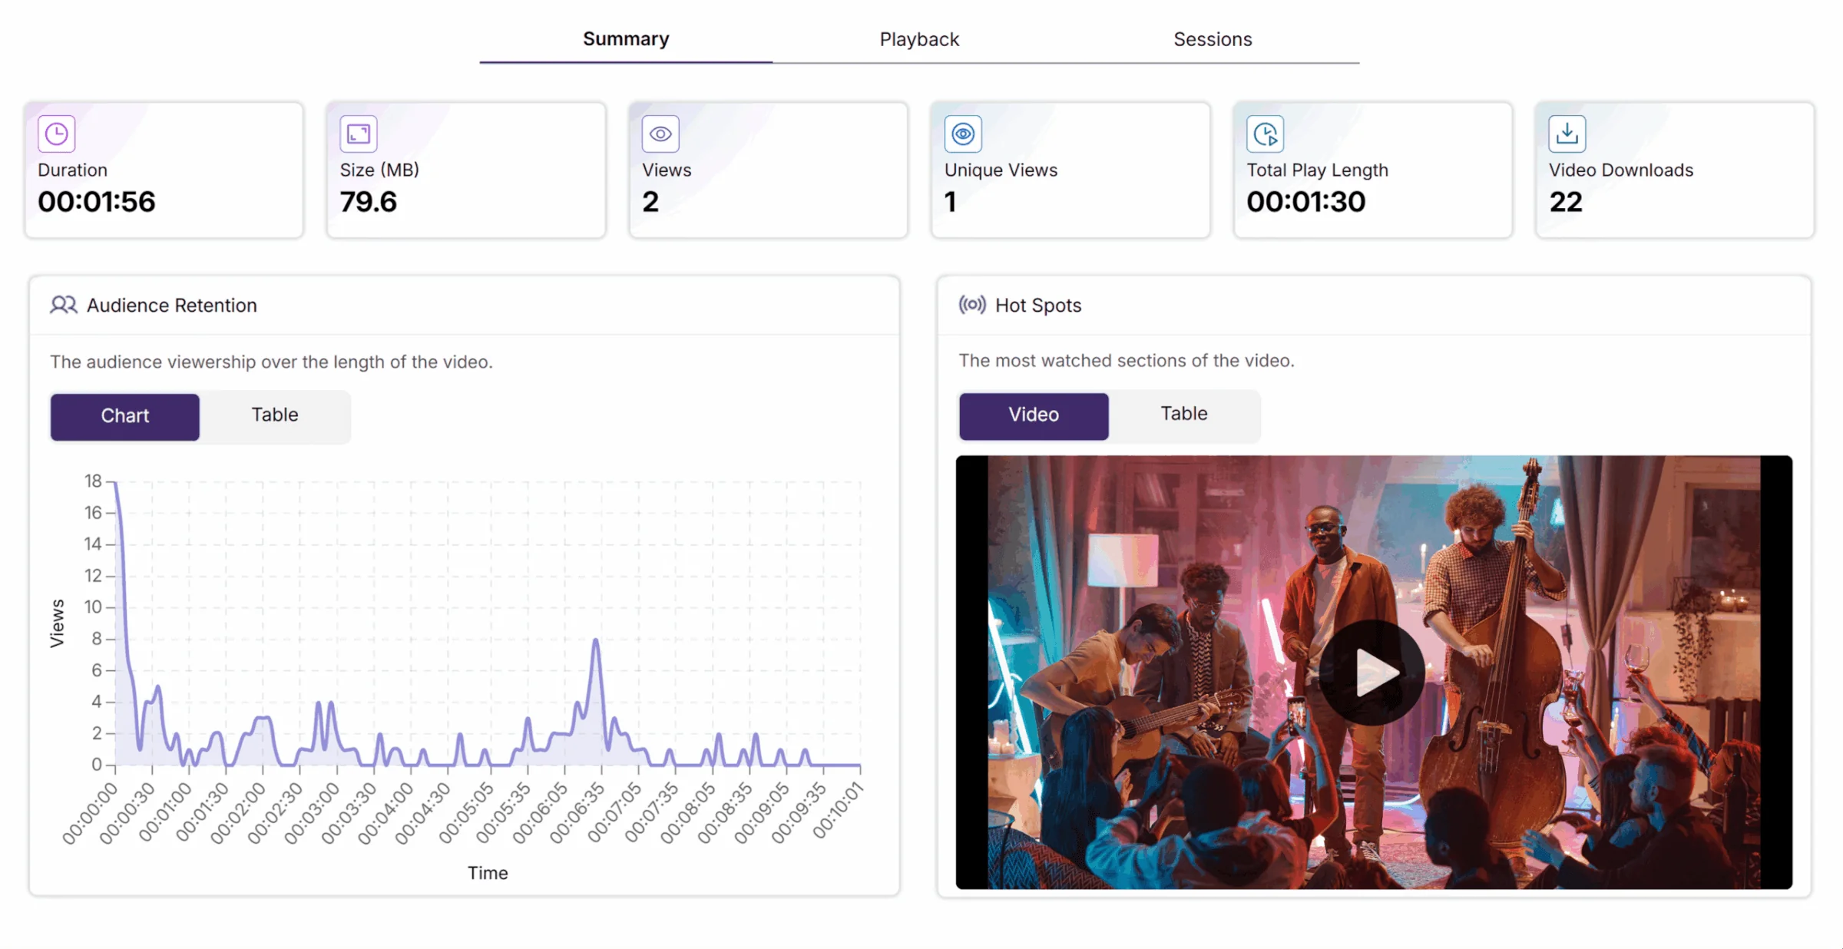
Task: Switch Audience Retention to Table view
Action: pos(274,415)
